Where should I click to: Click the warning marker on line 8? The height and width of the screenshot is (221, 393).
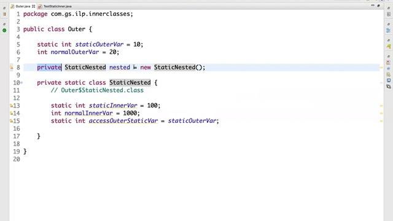(11, 67)
